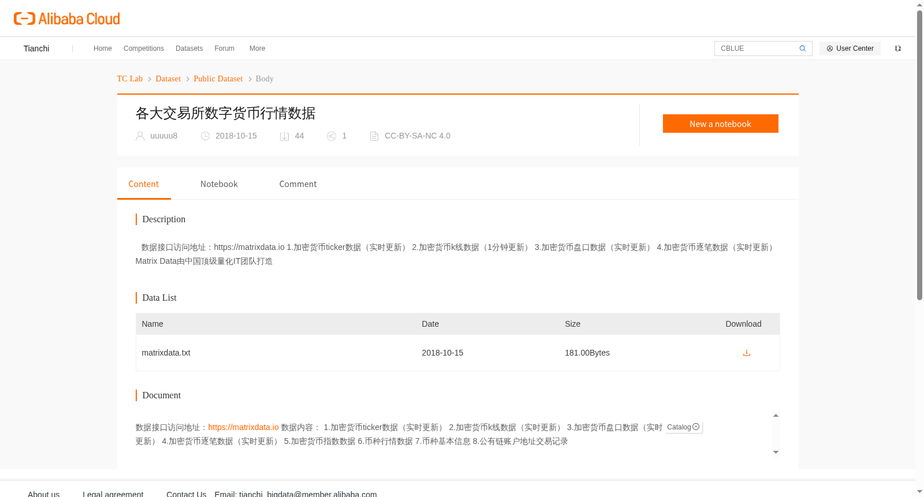Click Legal agreement in the footer
Image resolution: width=924 pixels, height=497 pixels.
[113, 494]
